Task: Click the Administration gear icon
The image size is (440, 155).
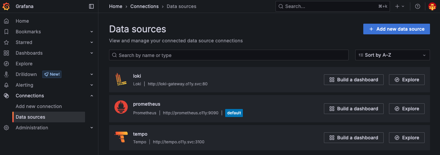Action: coord(6,128)
